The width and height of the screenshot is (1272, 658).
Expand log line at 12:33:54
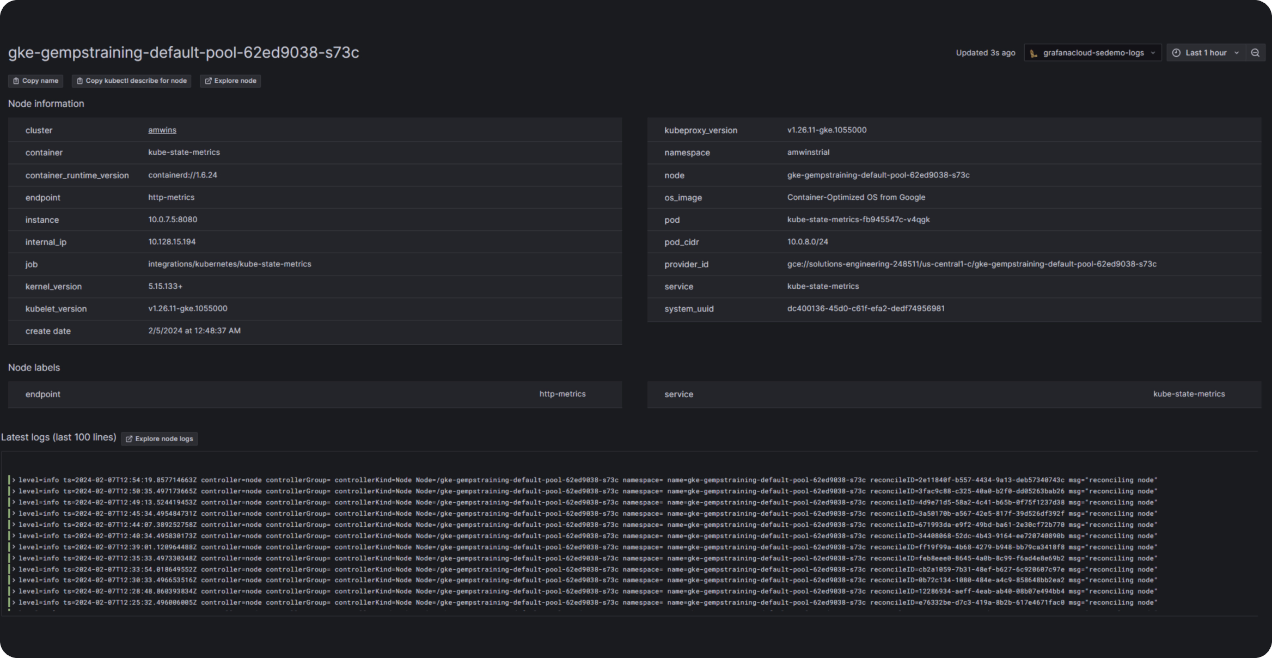tap(14, 569)
